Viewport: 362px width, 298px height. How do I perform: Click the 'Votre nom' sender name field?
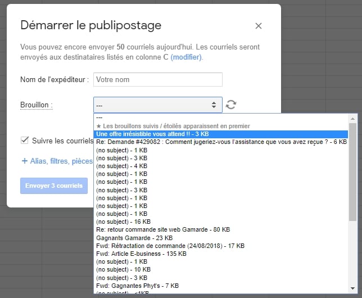pos(157,80)
